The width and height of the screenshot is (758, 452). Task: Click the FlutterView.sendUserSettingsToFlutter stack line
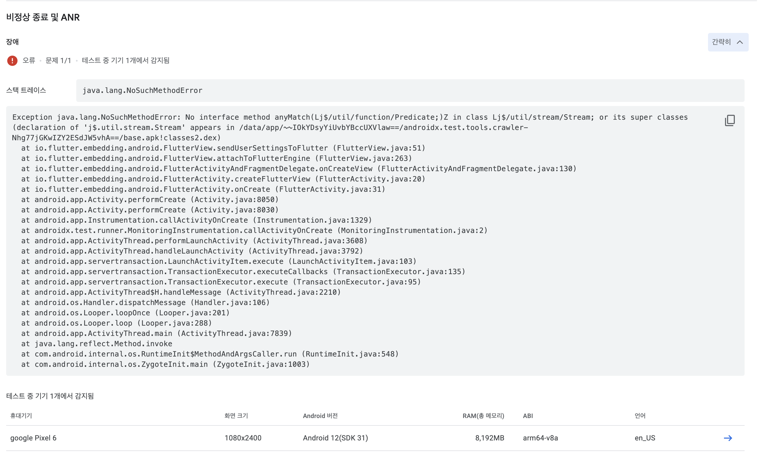(223, 148)
